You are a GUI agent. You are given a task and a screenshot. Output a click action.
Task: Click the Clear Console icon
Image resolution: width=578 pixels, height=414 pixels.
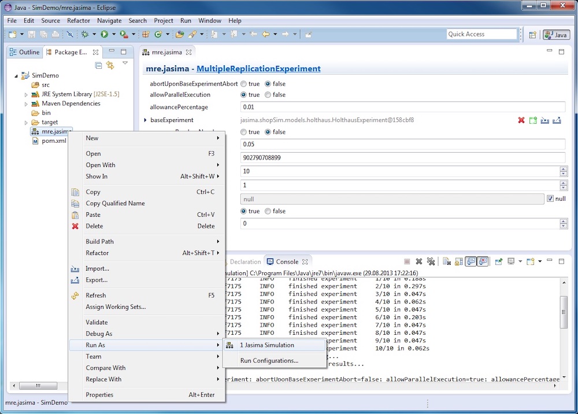pos(447,261)
